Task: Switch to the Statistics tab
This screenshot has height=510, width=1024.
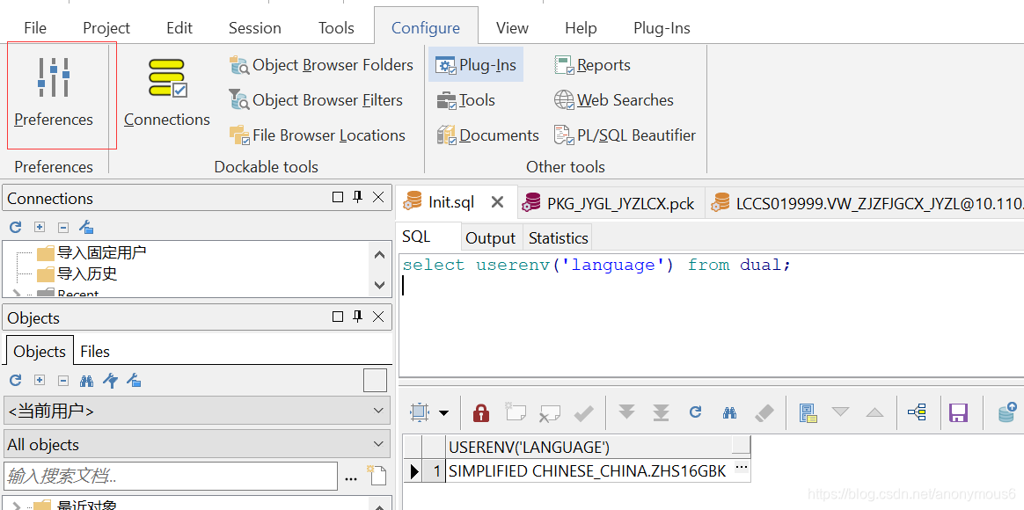Action: pyautogui.click(x=559, y=238)
